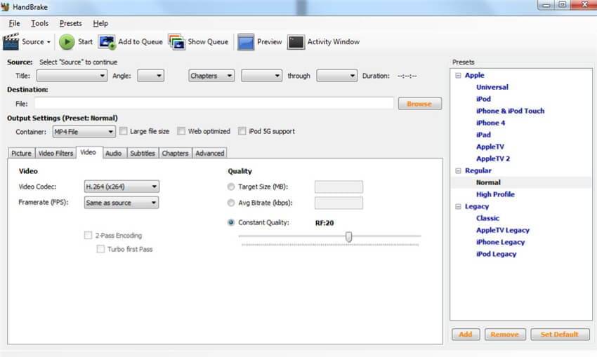Screen dimensions: 597x357
Task: Collapse the Apple presets group
Action: point(458,76)
